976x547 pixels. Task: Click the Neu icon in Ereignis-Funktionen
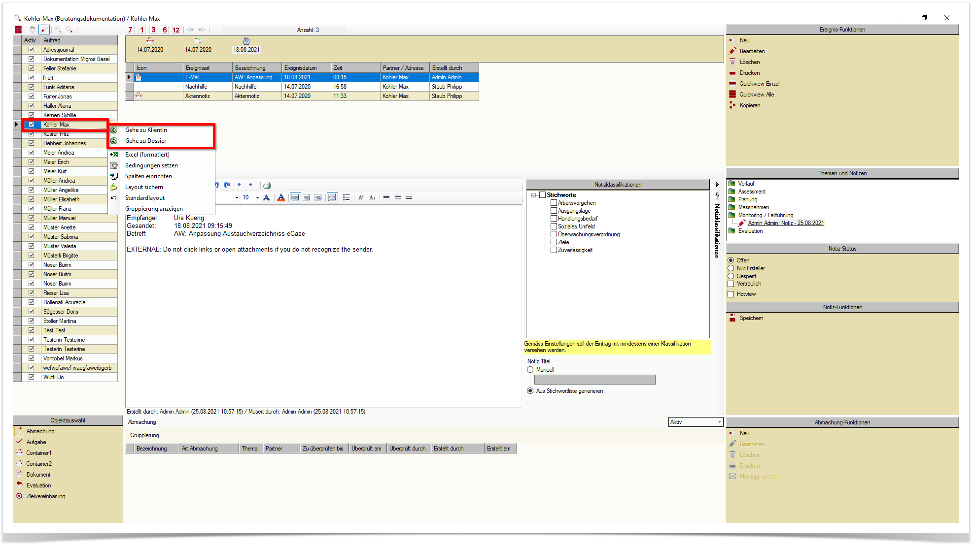732,40
